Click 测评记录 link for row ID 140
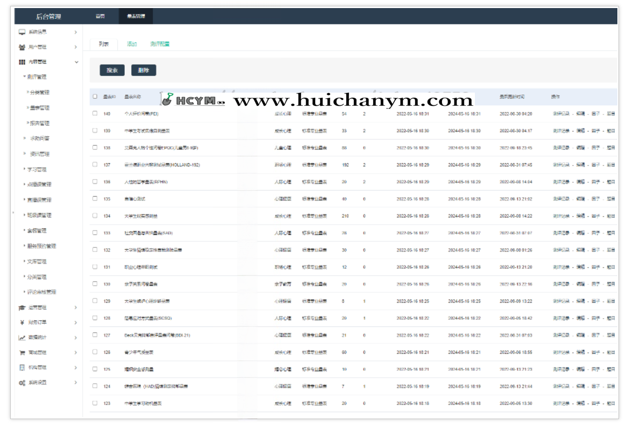This screenshot has height=432, width=626. pyautogui.click(x=561, y=114)
